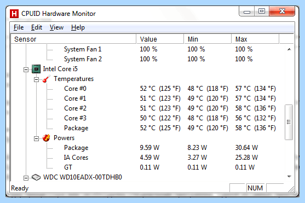The image size is (305, 203).
Task: Click the 3.27 W IA Cores min
Action: pyautogui.click(x=197, y=158)
